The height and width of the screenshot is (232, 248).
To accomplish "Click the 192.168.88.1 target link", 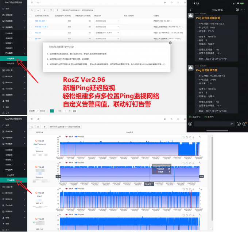I will click(x=40, y=21).
